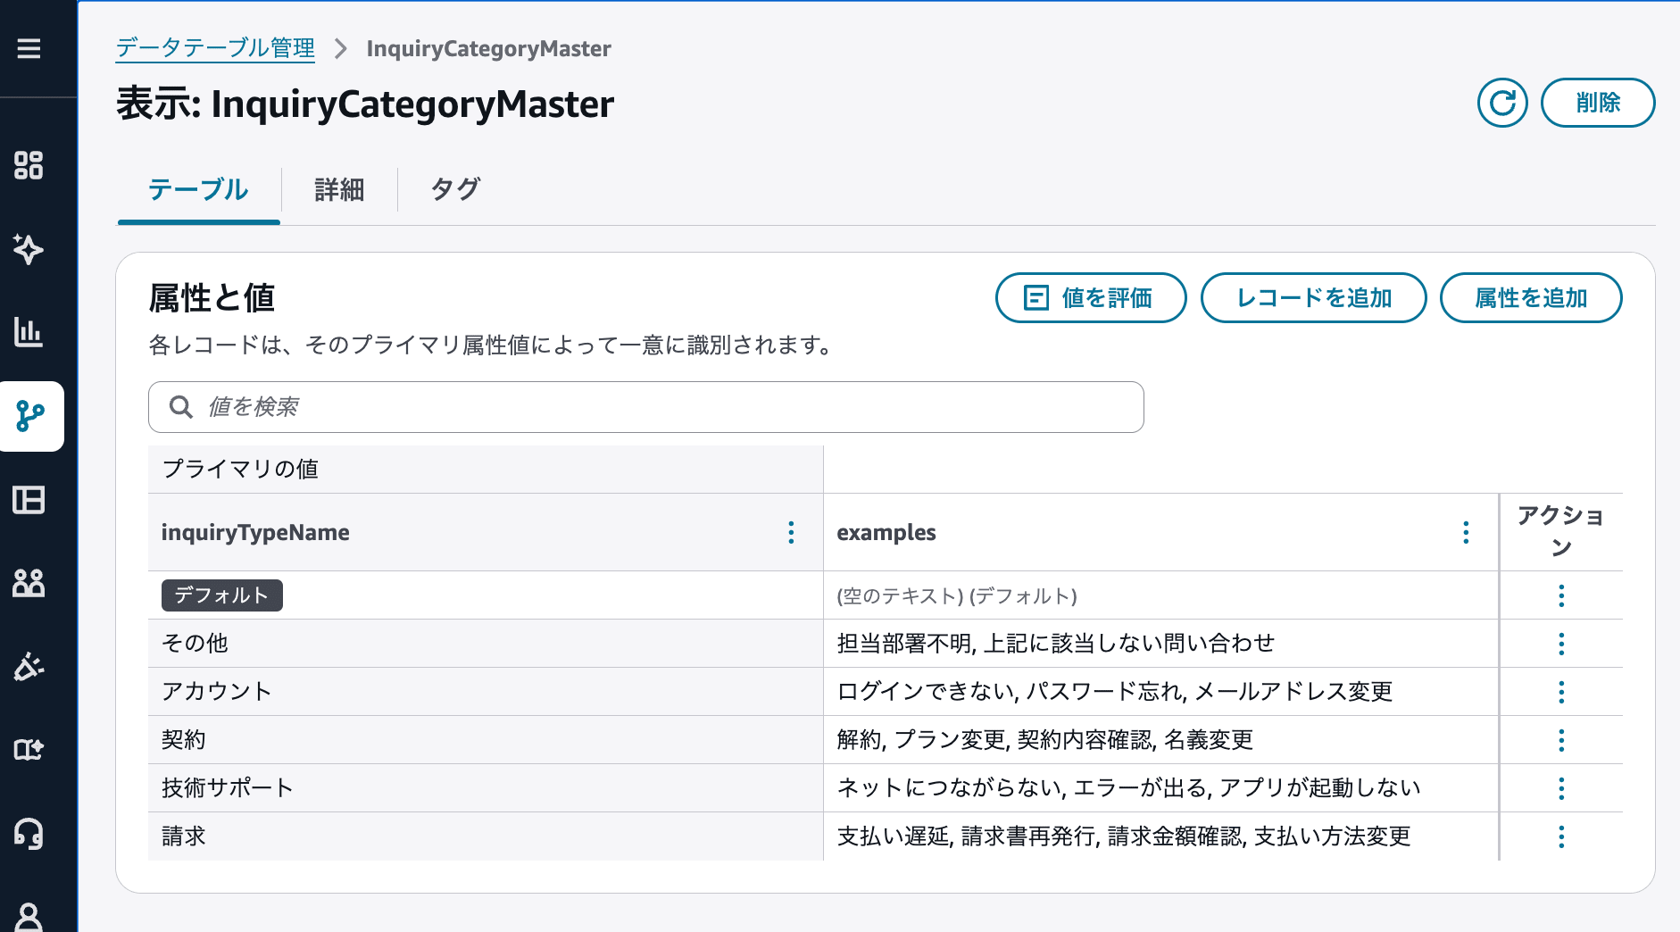Open action menu for デフォルト row
Viewport: 1680px width, 932px height.
[1561, 595]
